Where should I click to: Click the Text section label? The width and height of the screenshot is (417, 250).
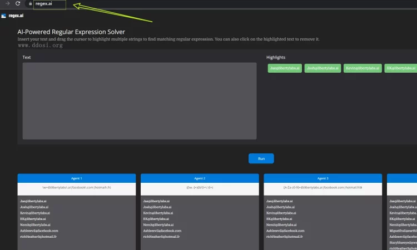coord(27,57)
